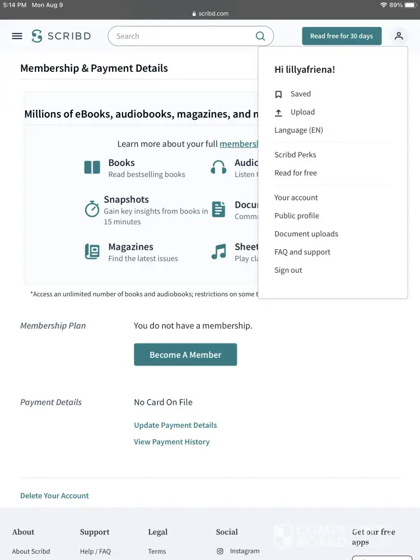Open the Instagram icon in the footer
The width and height of the screenshot is (420, 560).
click(220, 551)
